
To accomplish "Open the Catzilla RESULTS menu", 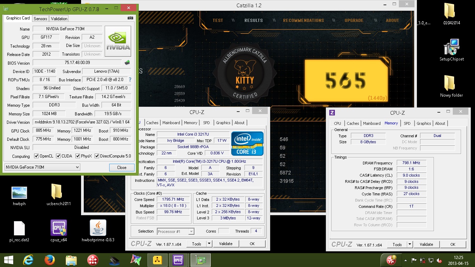I will (253, 21).
